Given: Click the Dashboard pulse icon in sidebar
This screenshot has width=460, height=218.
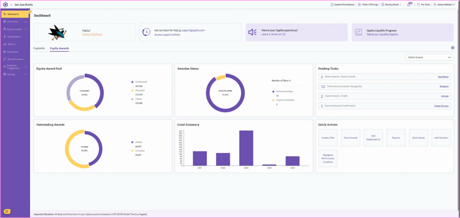Looking at the screenshot, I should 5,14.
